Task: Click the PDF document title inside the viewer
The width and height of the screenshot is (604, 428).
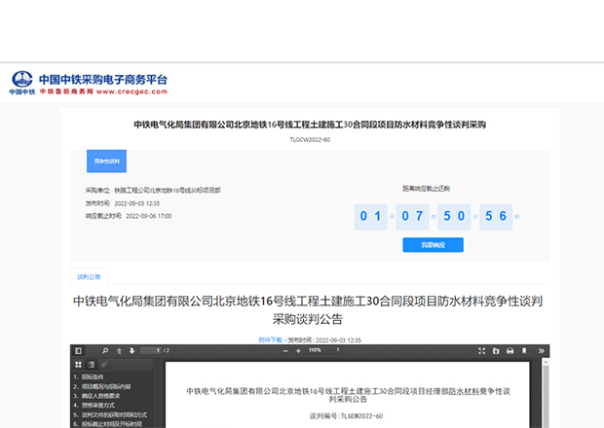Action: [348, 395]
